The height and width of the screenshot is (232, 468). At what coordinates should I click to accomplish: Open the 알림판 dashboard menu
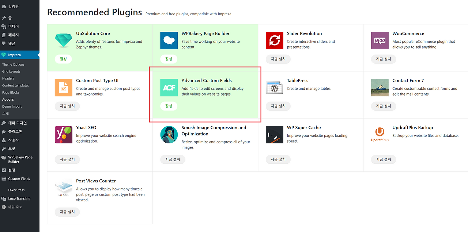coord(20,7)
